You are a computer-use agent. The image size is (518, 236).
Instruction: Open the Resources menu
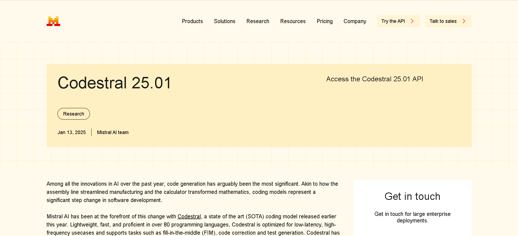293,21
